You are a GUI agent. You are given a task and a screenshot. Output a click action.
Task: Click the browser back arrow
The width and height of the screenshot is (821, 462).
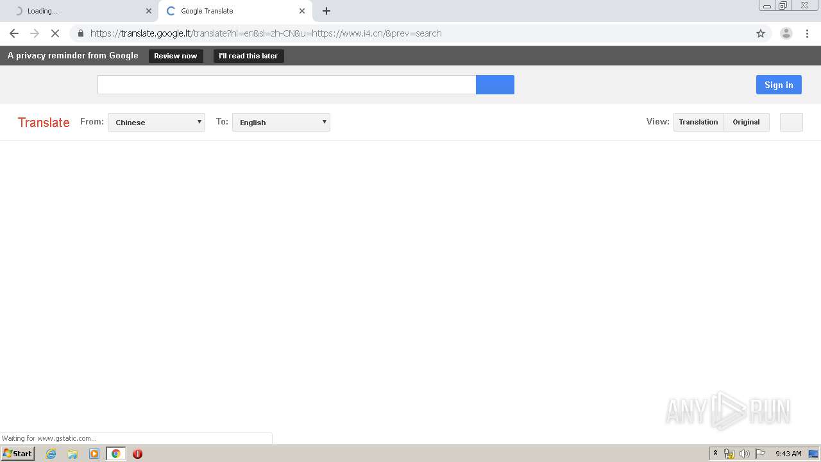click(14, 33)
